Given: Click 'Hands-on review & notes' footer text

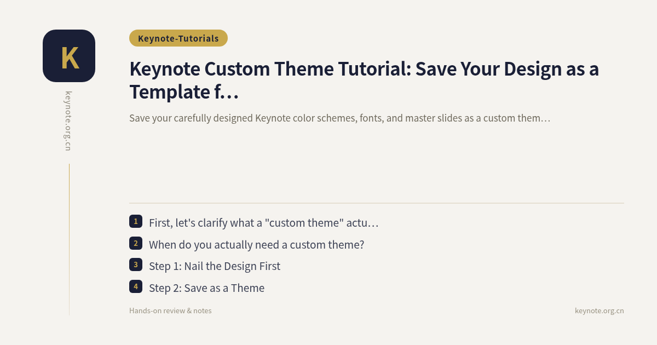Looking at the screenshot, I should click(x=170, y=311).
